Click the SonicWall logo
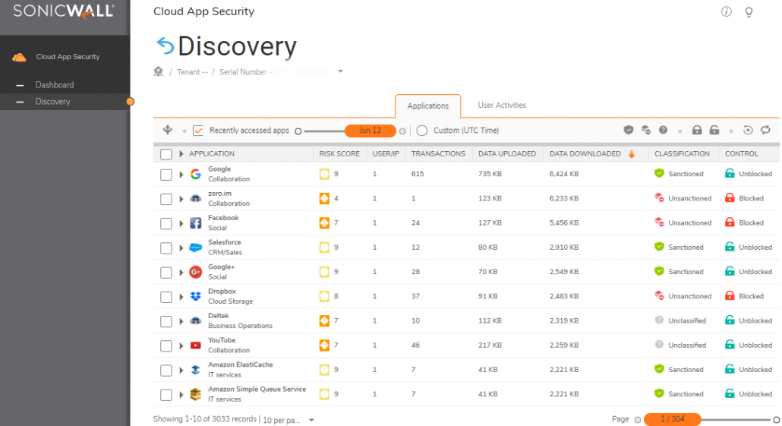 tap(63, 11)
